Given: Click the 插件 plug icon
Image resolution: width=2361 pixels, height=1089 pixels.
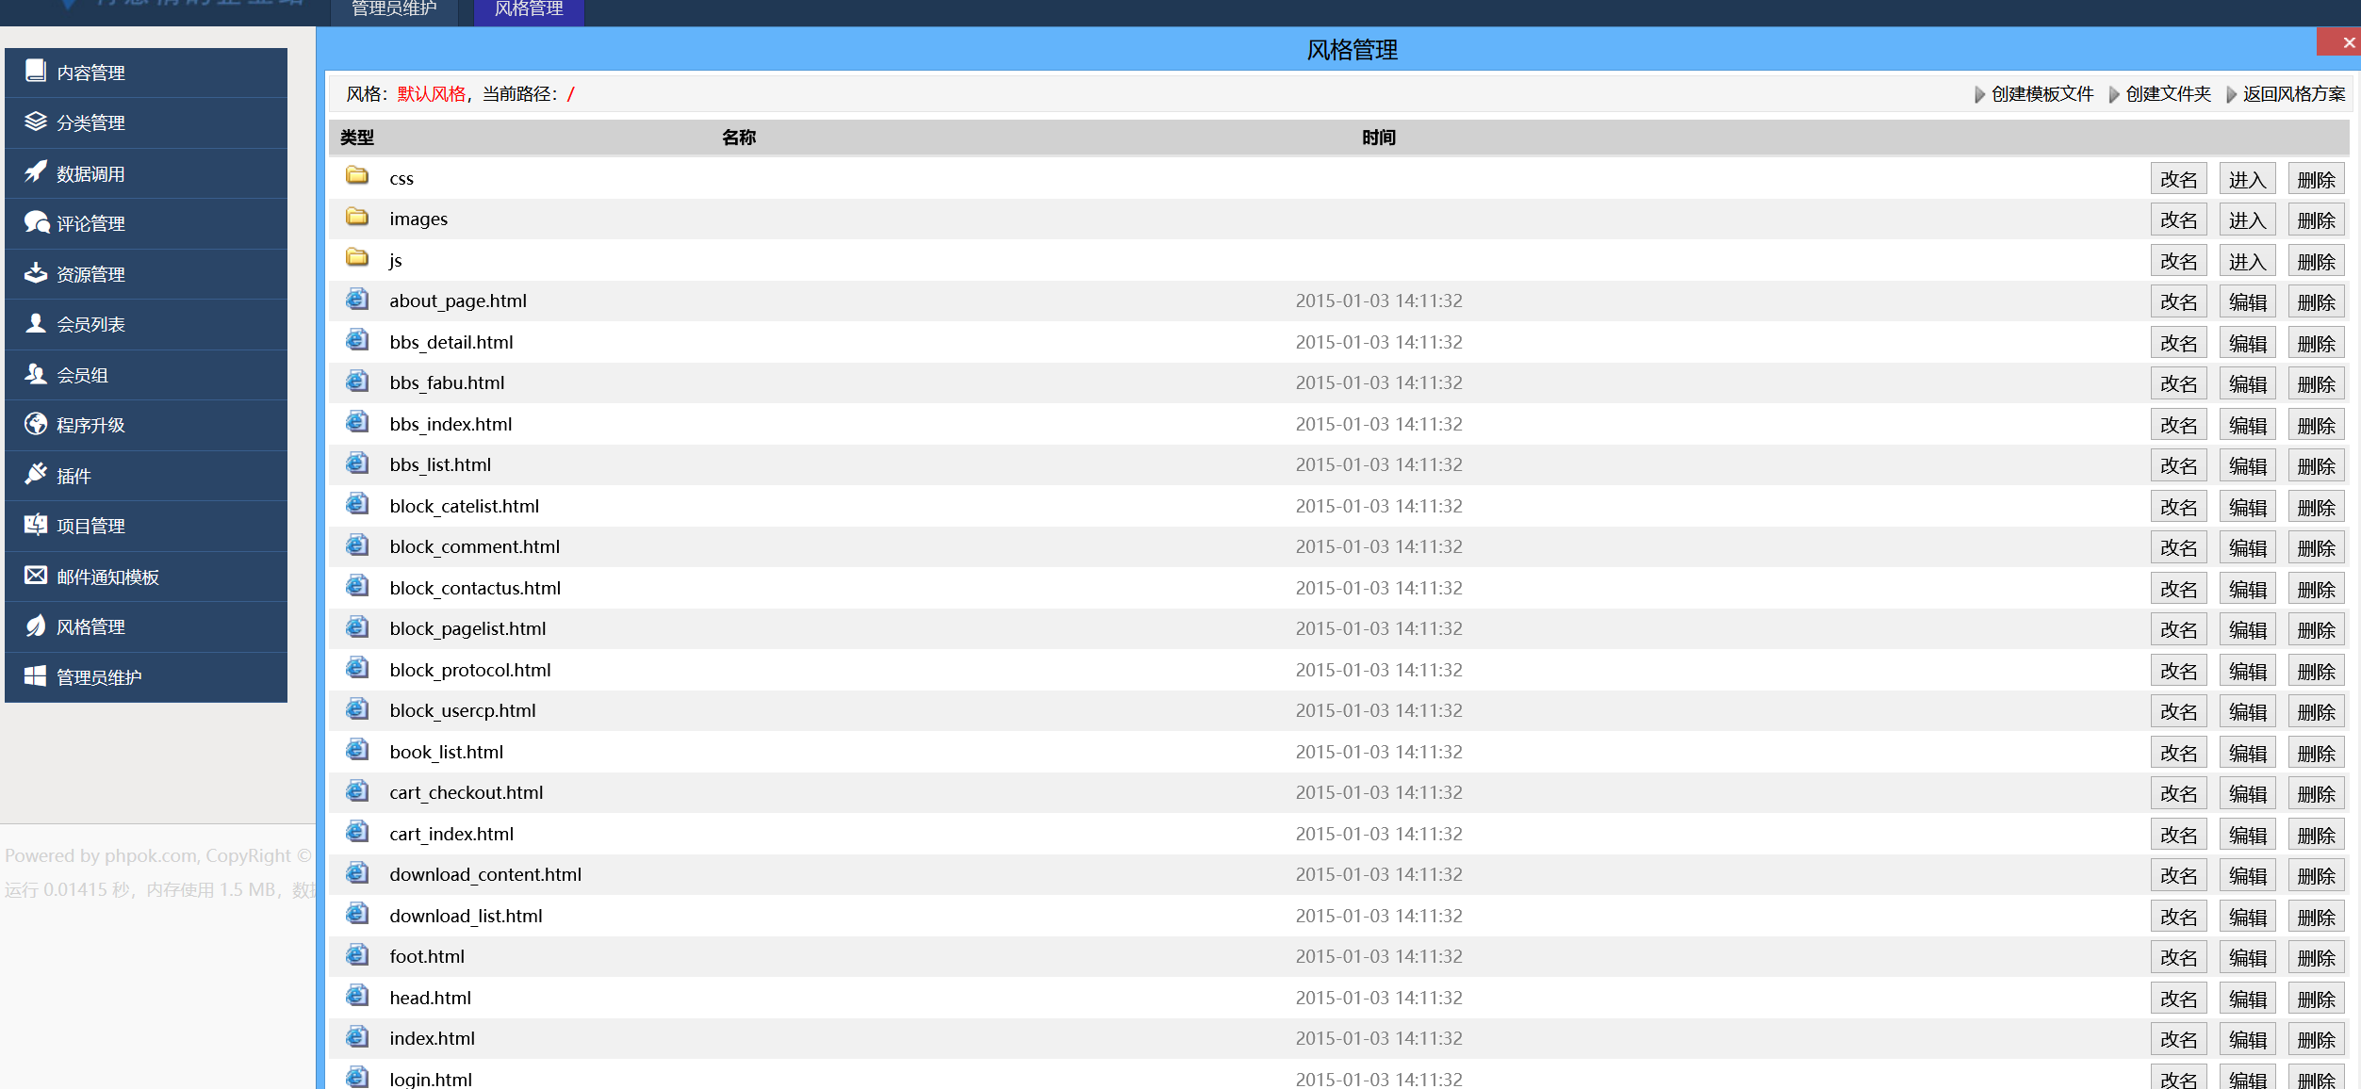Looking at the screenshot, I should tap(36, 474).
